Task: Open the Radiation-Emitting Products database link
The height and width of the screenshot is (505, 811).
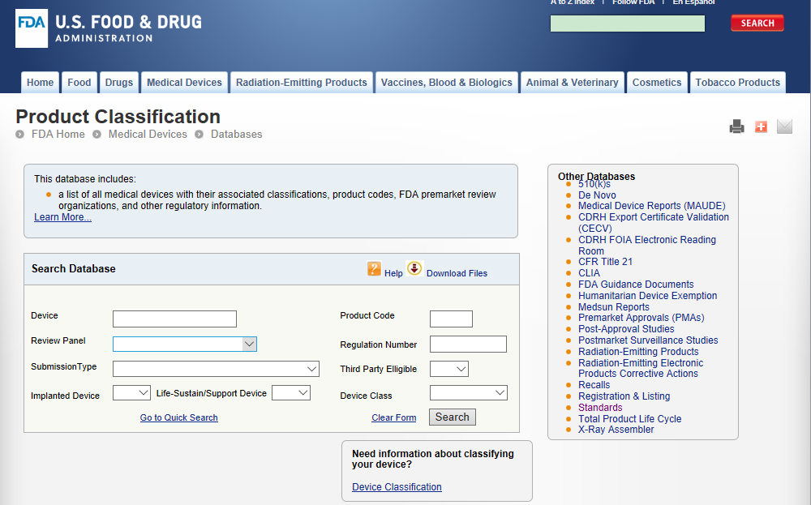Action: 638,352
